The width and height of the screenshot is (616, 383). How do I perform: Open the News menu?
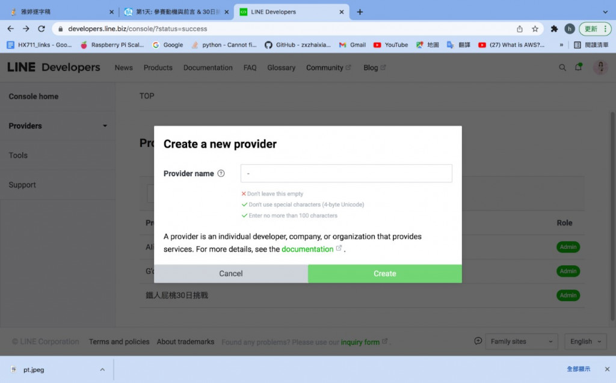tap(124, 67)
